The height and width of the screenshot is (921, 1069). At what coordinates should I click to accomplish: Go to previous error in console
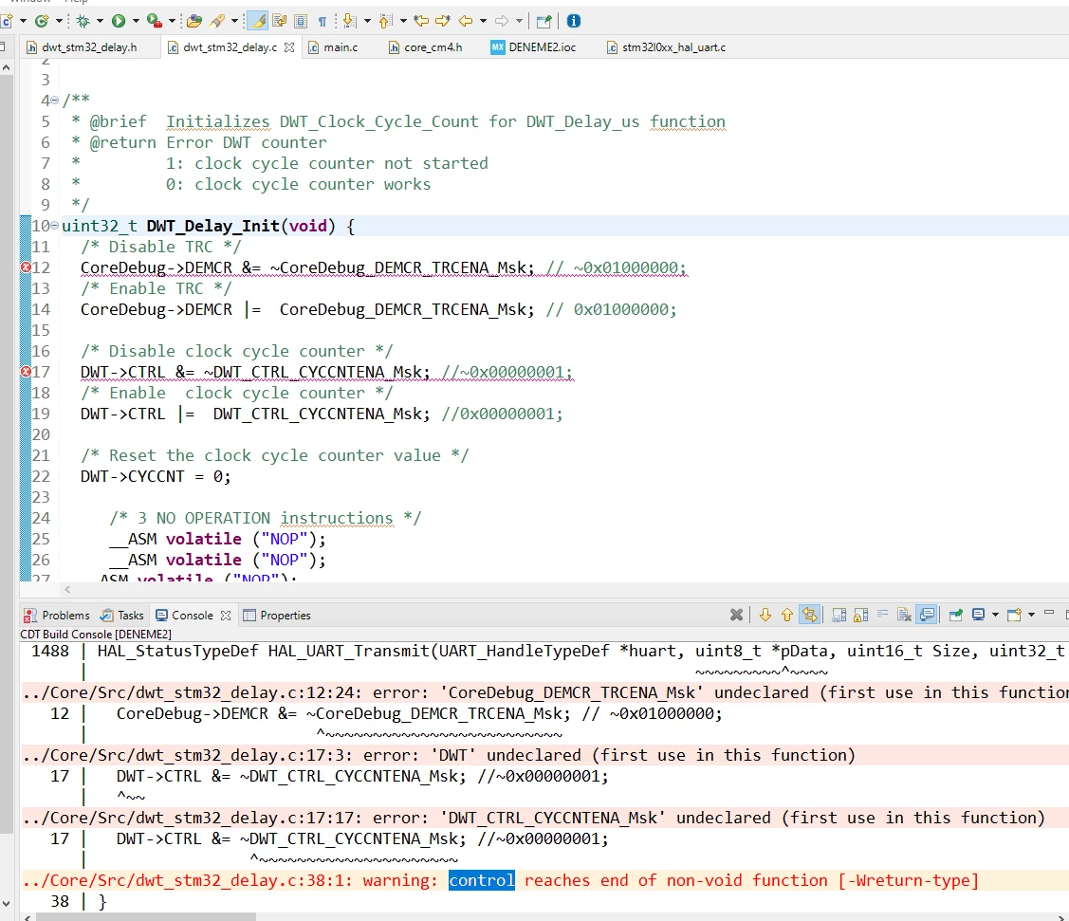786,615
